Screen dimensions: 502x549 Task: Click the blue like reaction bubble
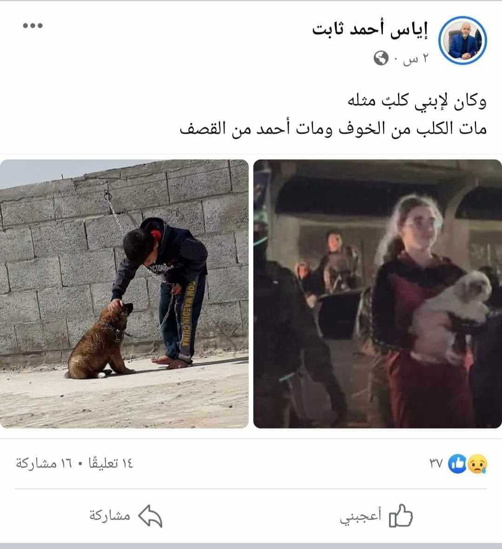tap(457, 464)
